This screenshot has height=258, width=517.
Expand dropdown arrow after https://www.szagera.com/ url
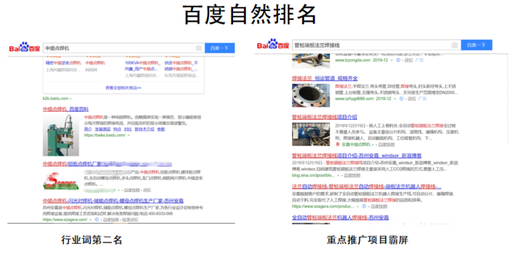click(x=90, y=219)
